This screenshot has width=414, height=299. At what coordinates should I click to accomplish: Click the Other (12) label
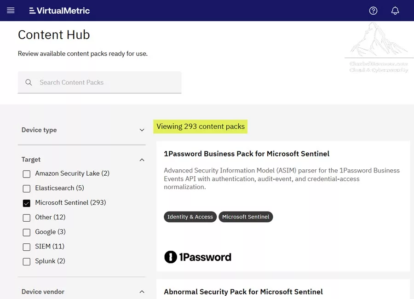point(50,217)
